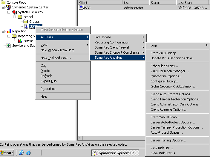
Task: Select the Administrator cell in PCQ row
Action: pos(134,8)
